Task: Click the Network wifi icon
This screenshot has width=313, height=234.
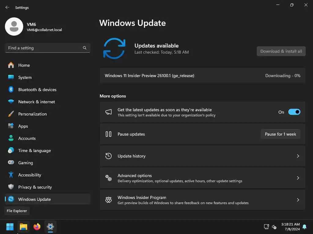Action: [11, 101]
